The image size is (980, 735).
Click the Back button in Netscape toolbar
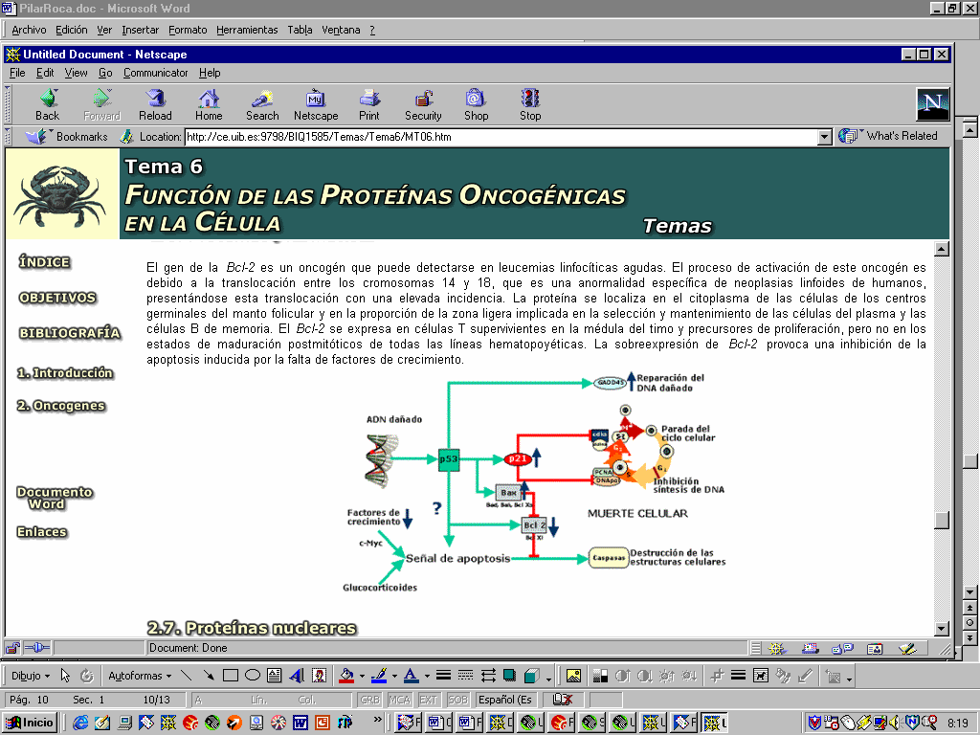click(47, 104)
